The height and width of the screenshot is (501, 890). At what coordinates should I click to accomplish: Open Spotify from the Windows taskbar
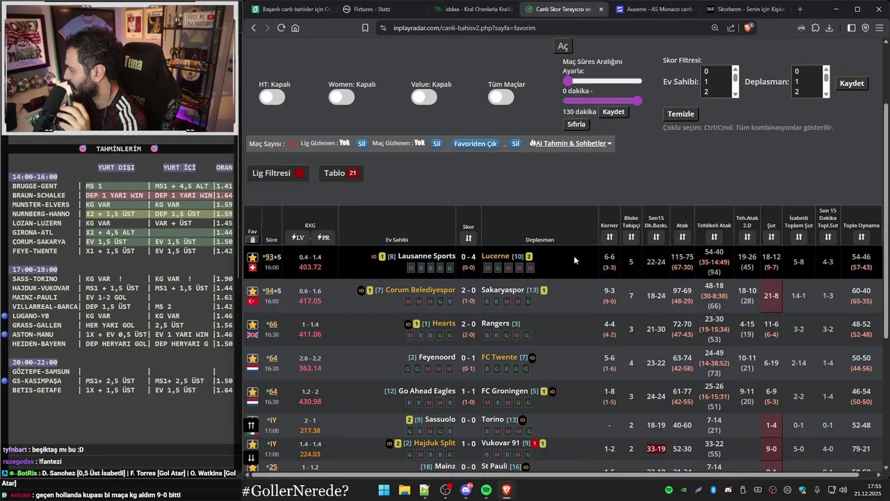click(486, 491)
